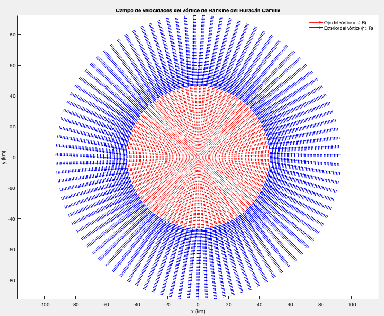Viewport: 384px width, 316px height.
Task: Click the 20 tick label on x-axis
Action: click(229, 305)
